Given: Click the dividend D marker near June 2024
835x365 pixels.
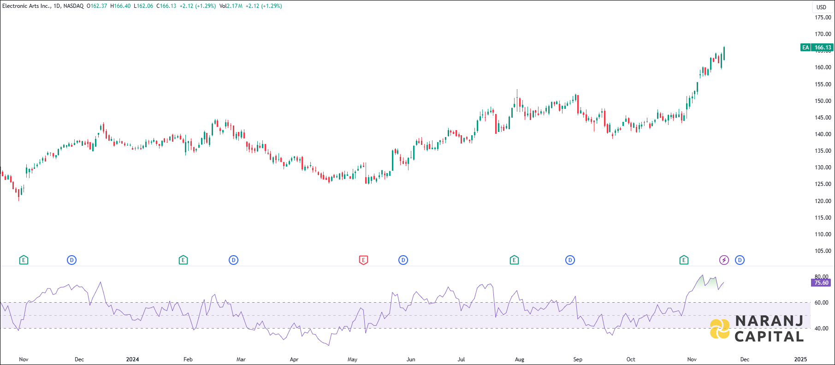Looking at the screenshot, I should click(403, 260).
